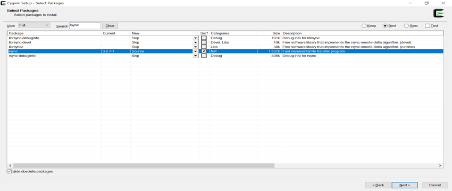Cancel the Cygwin setup
Image resolution: width=452 pixels, height=191 pixels.
coord(434,185)
